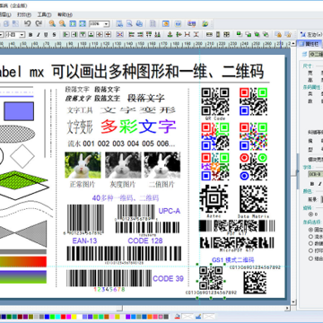
Task: Click the lock object icon
Action: 278,35
